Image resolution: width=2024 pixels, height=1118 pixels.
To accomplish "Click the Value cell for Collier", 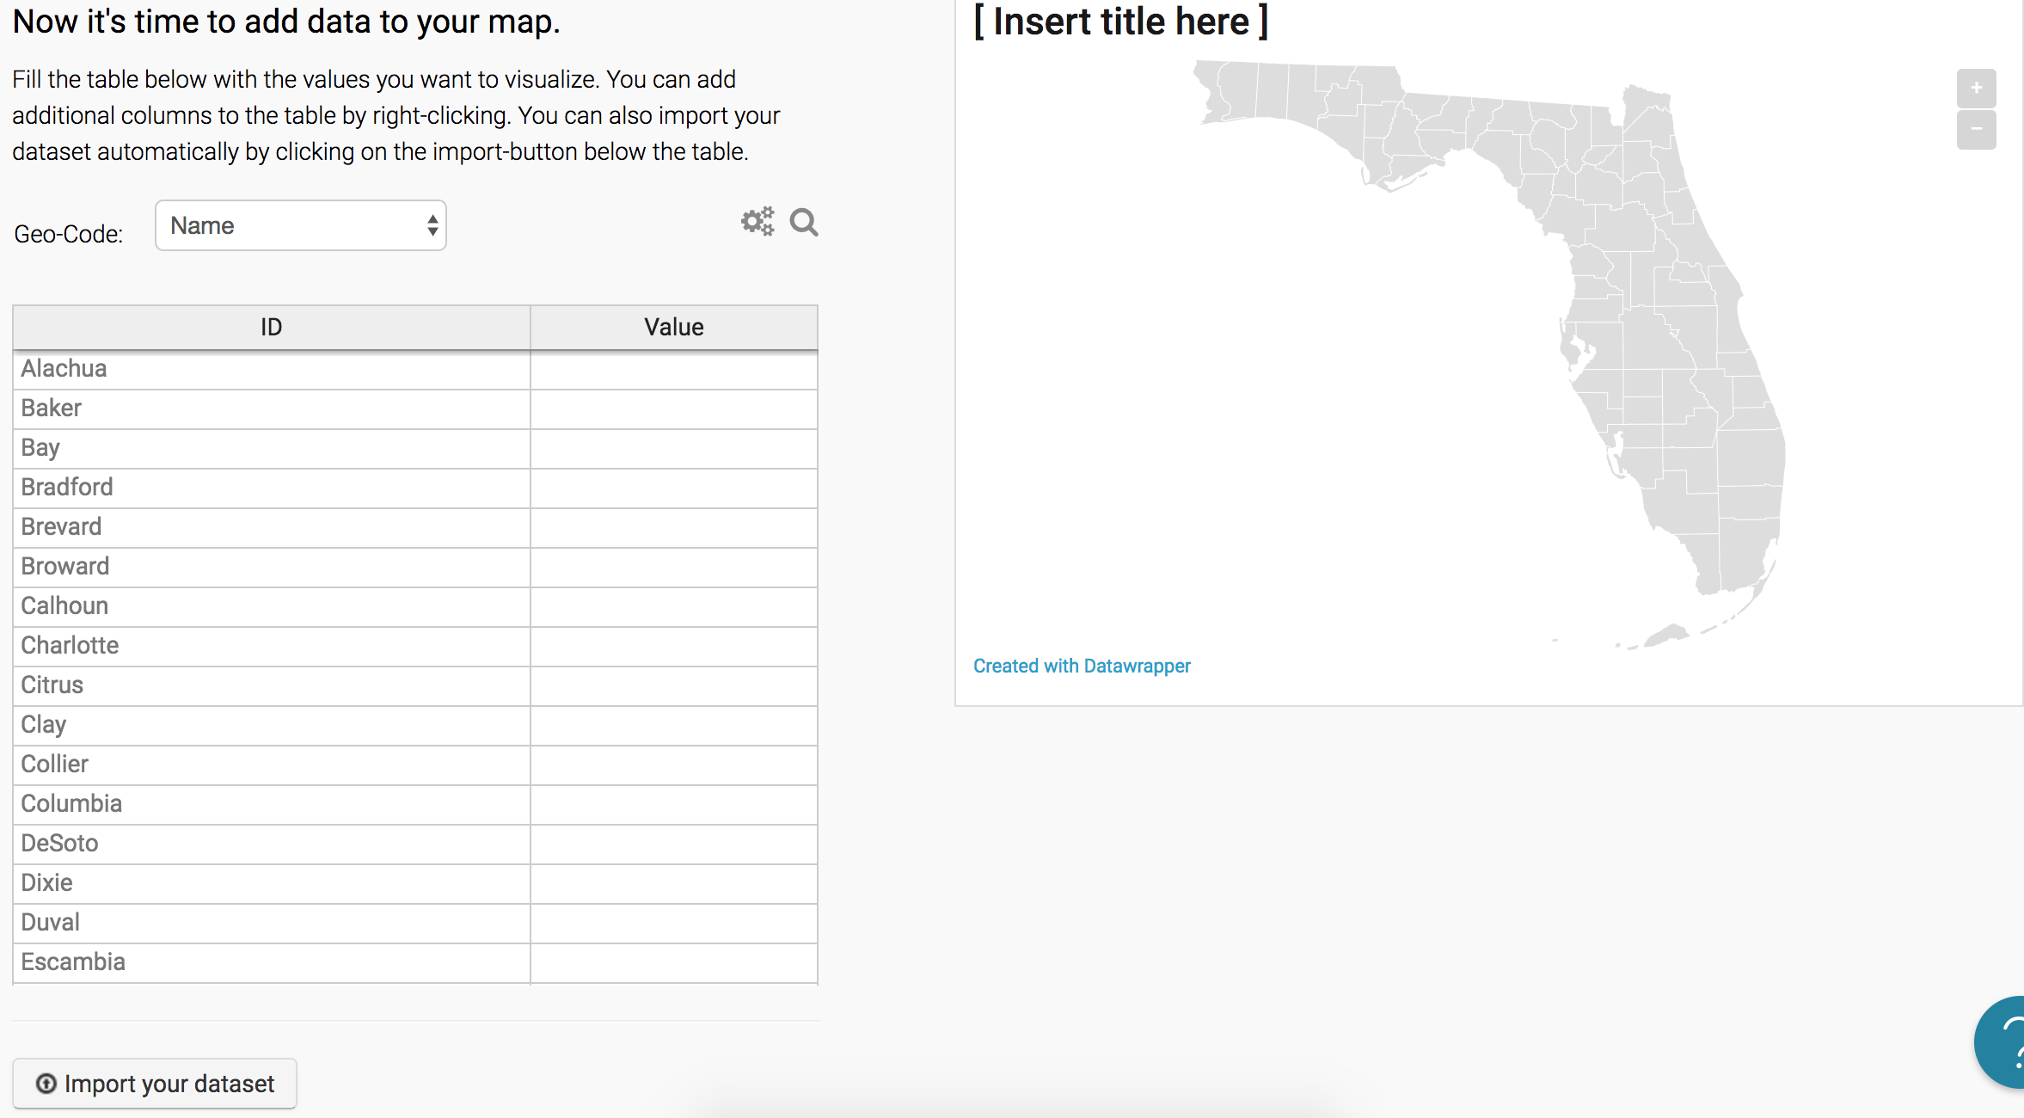I will tap(673, 765).
